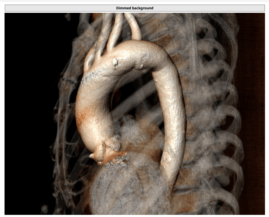Click the "Dimmed background" title button
The image size is (269, 217).
tap(134, 8)
